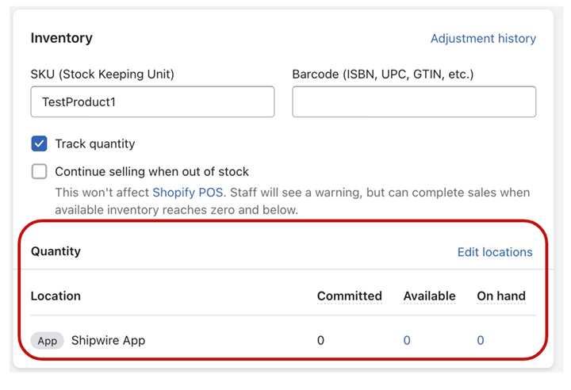Click the Quantity section heading
This screenshot has height=390, width=571.
[56, 251]
